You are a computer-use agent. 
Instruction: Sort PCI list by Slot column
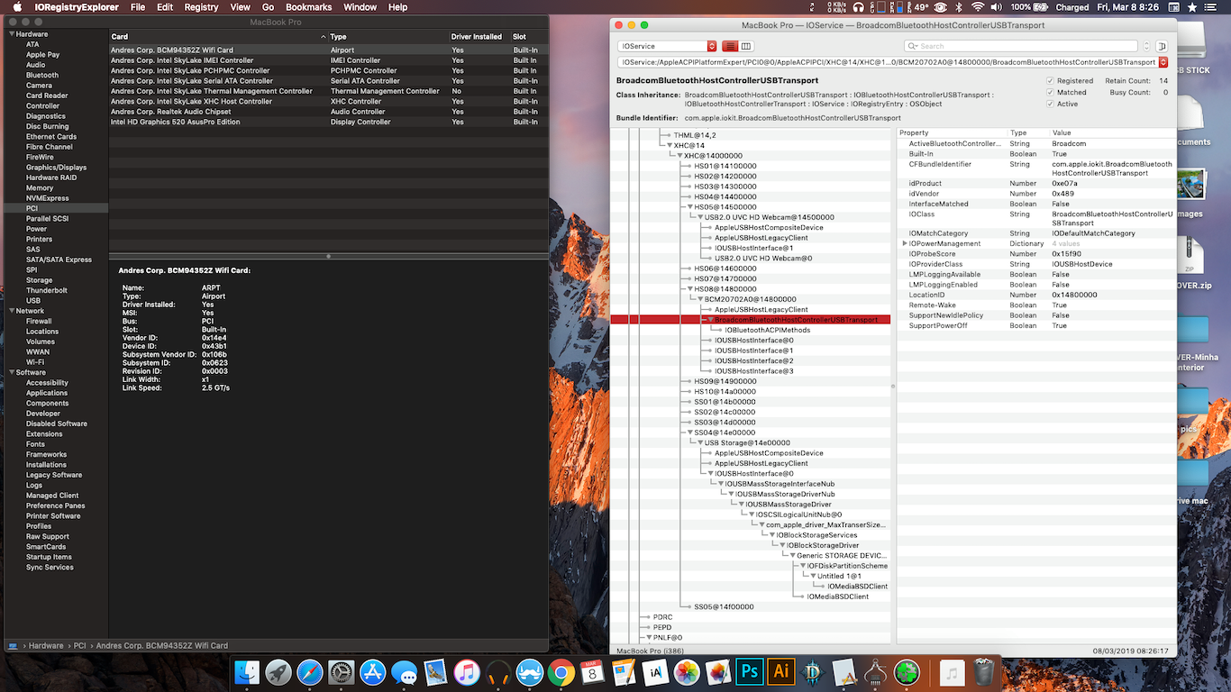[x=529, y=37]
